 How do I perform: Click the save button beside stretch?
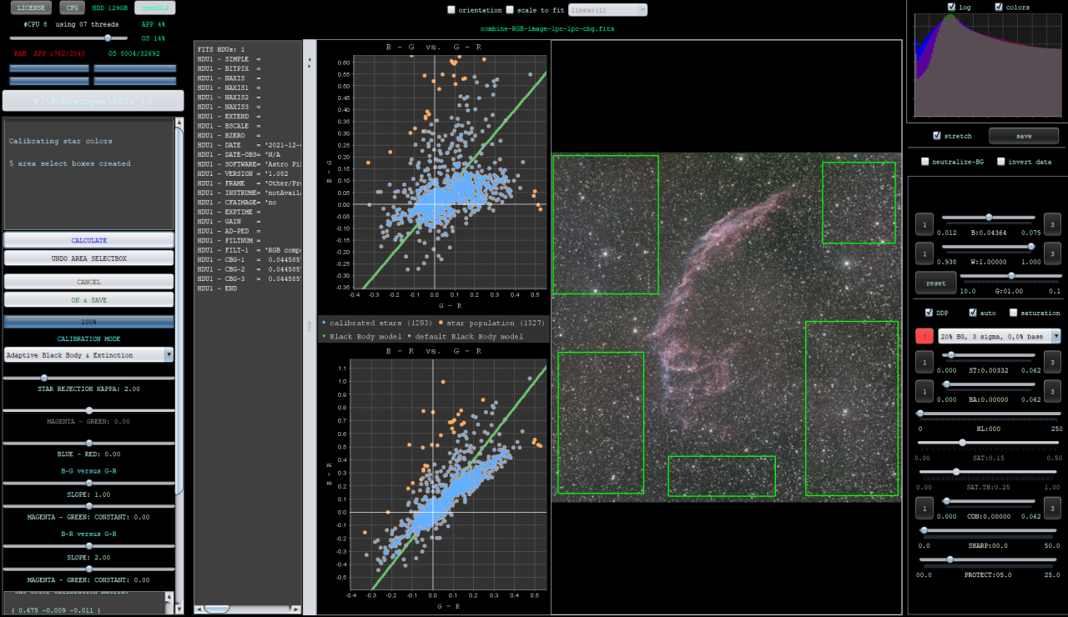pyautogui.click(x=1024, y=136)
